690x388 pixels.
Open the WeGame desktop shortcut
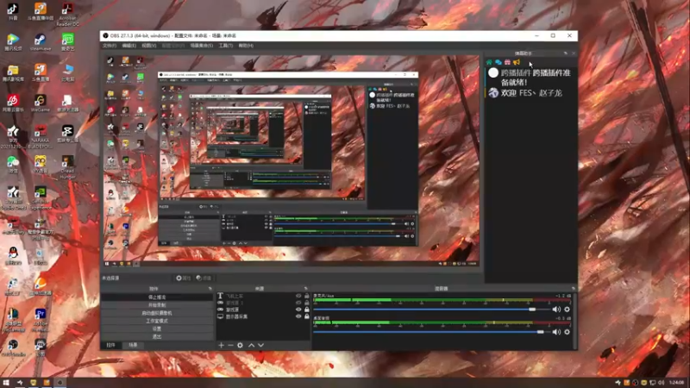pos(40,103)
